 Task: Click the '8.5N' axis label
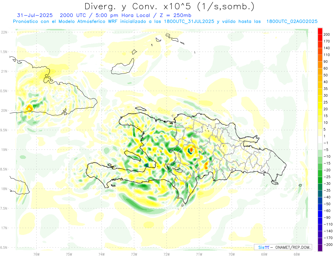click(x=4, y=169)
